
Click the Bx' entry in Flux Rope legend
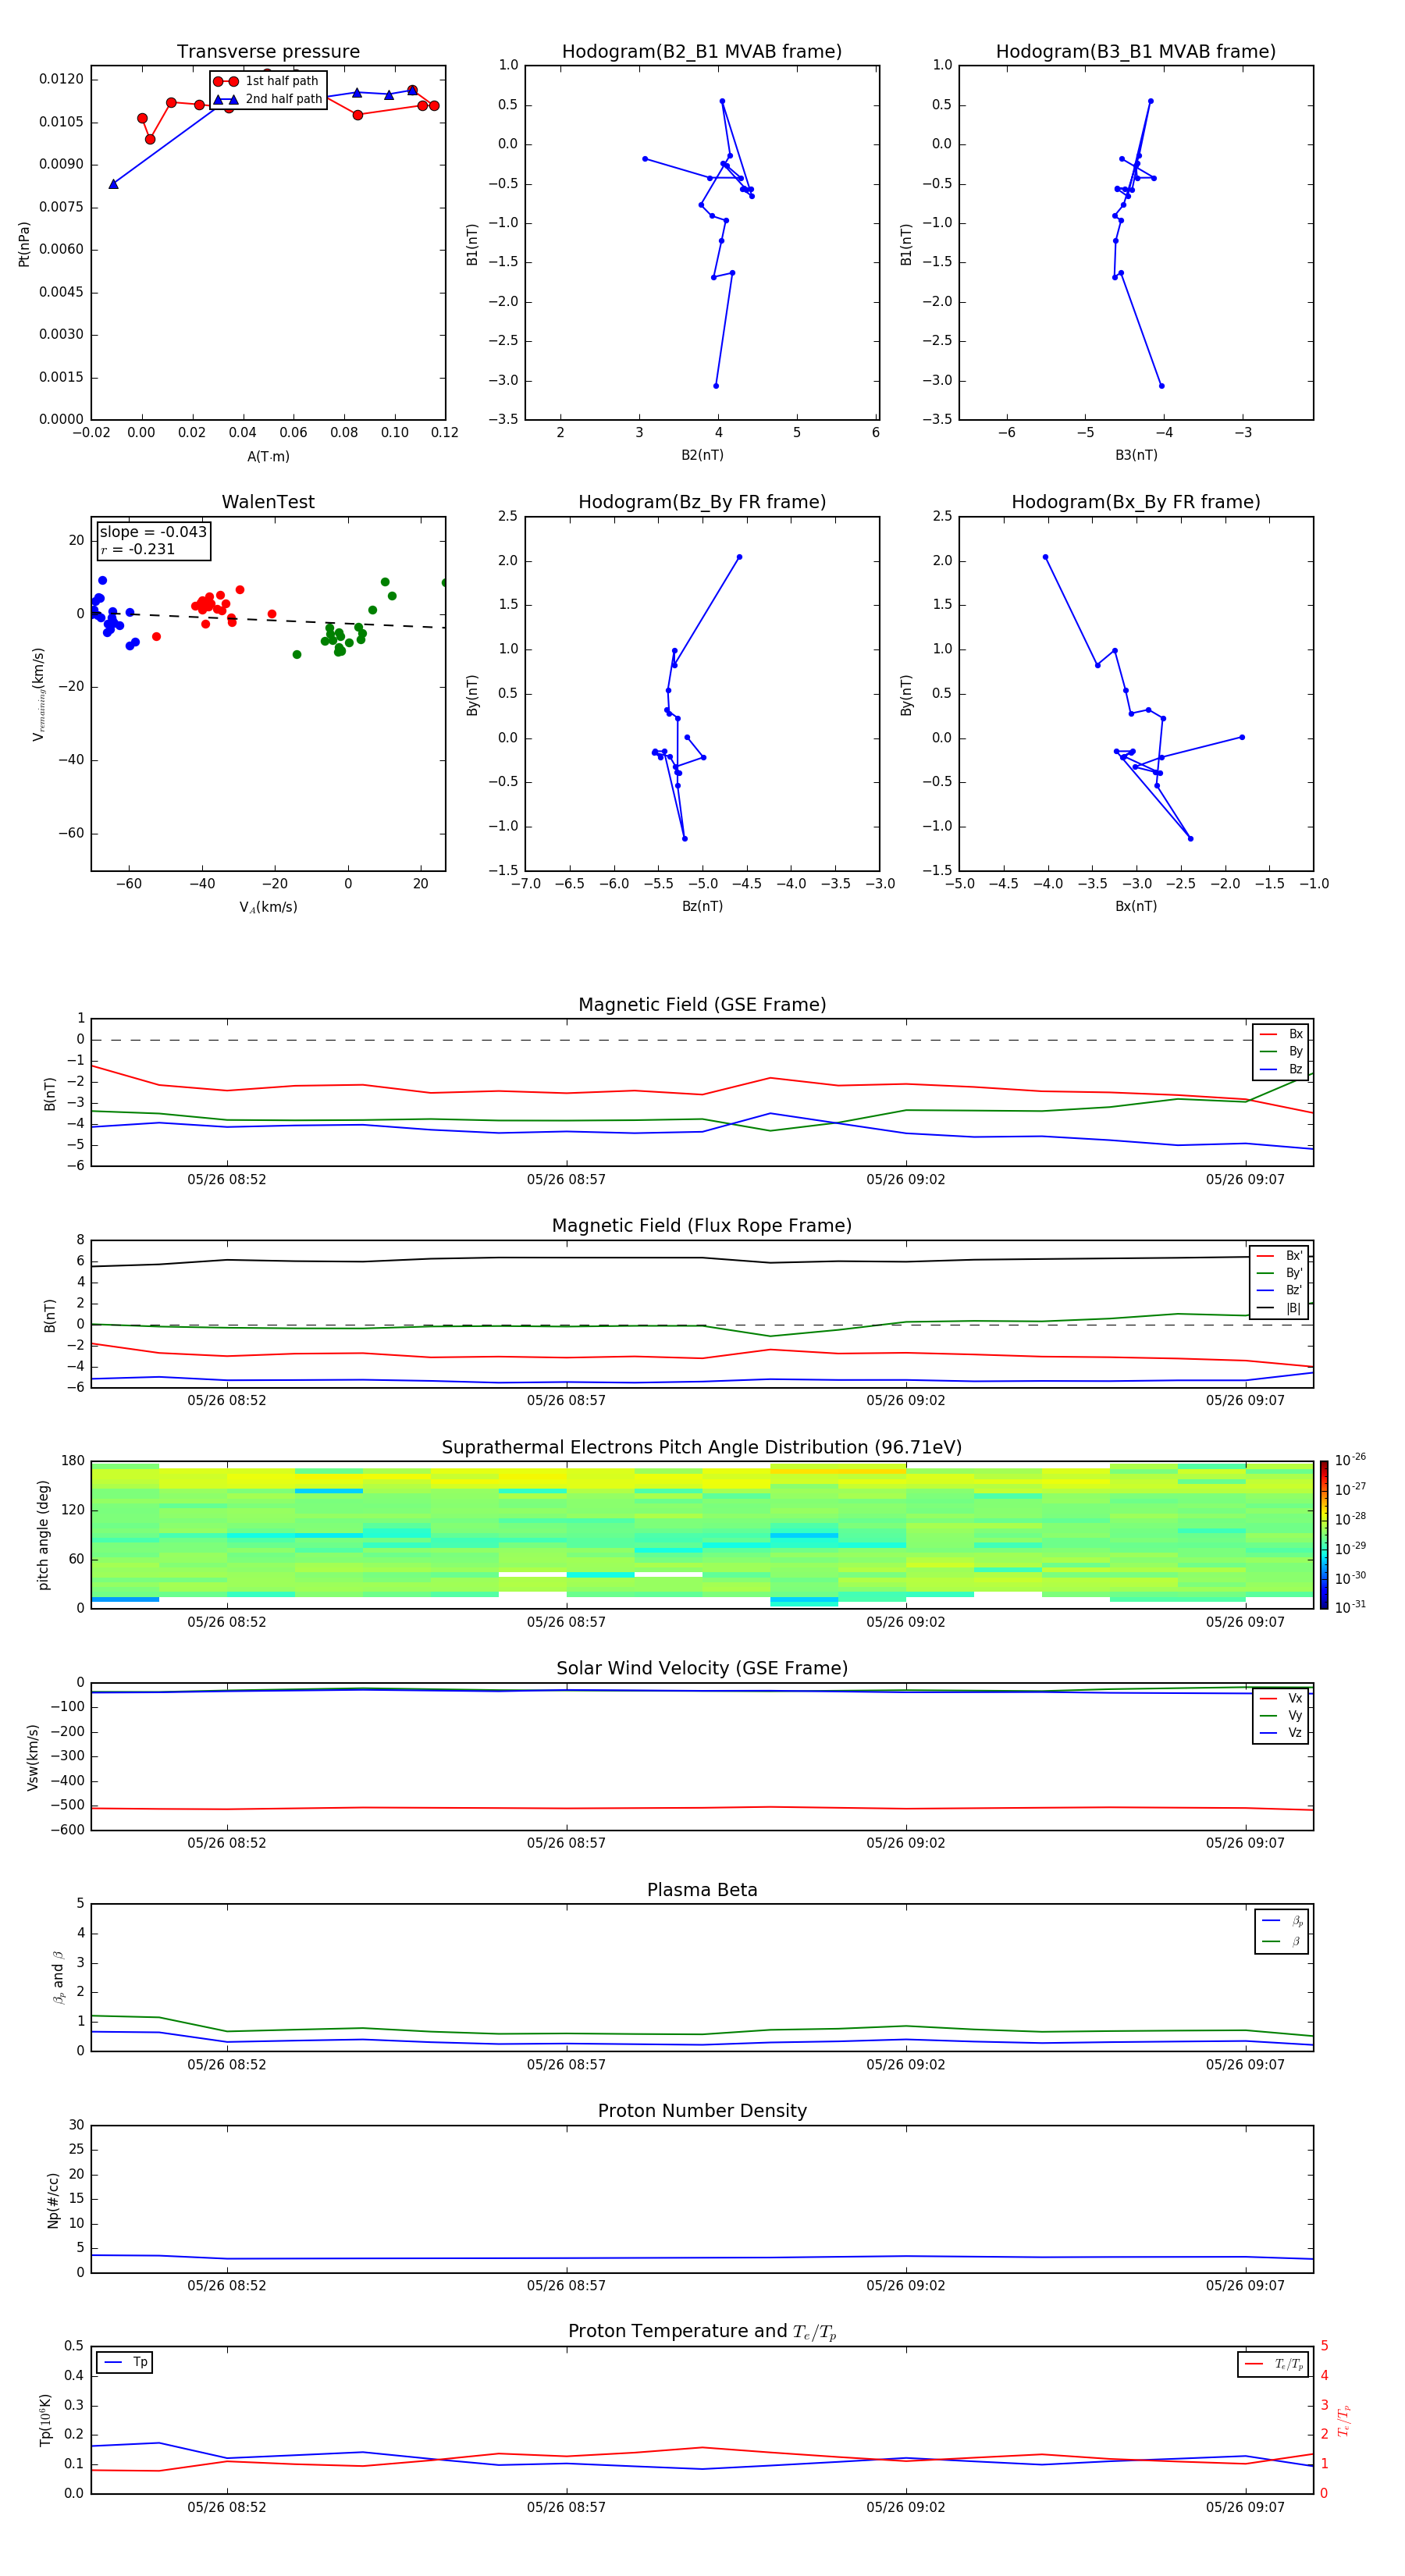(1279, 1256)
